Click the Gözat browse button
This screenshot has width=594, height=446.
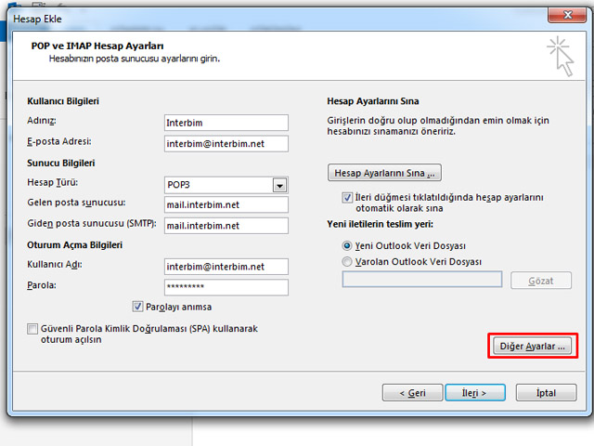coord(542,281)
